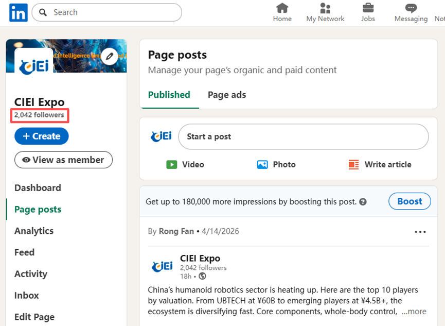Click the pencil edit icon on banner
This screenshot has height=326, width=445.
click(109, 56)
